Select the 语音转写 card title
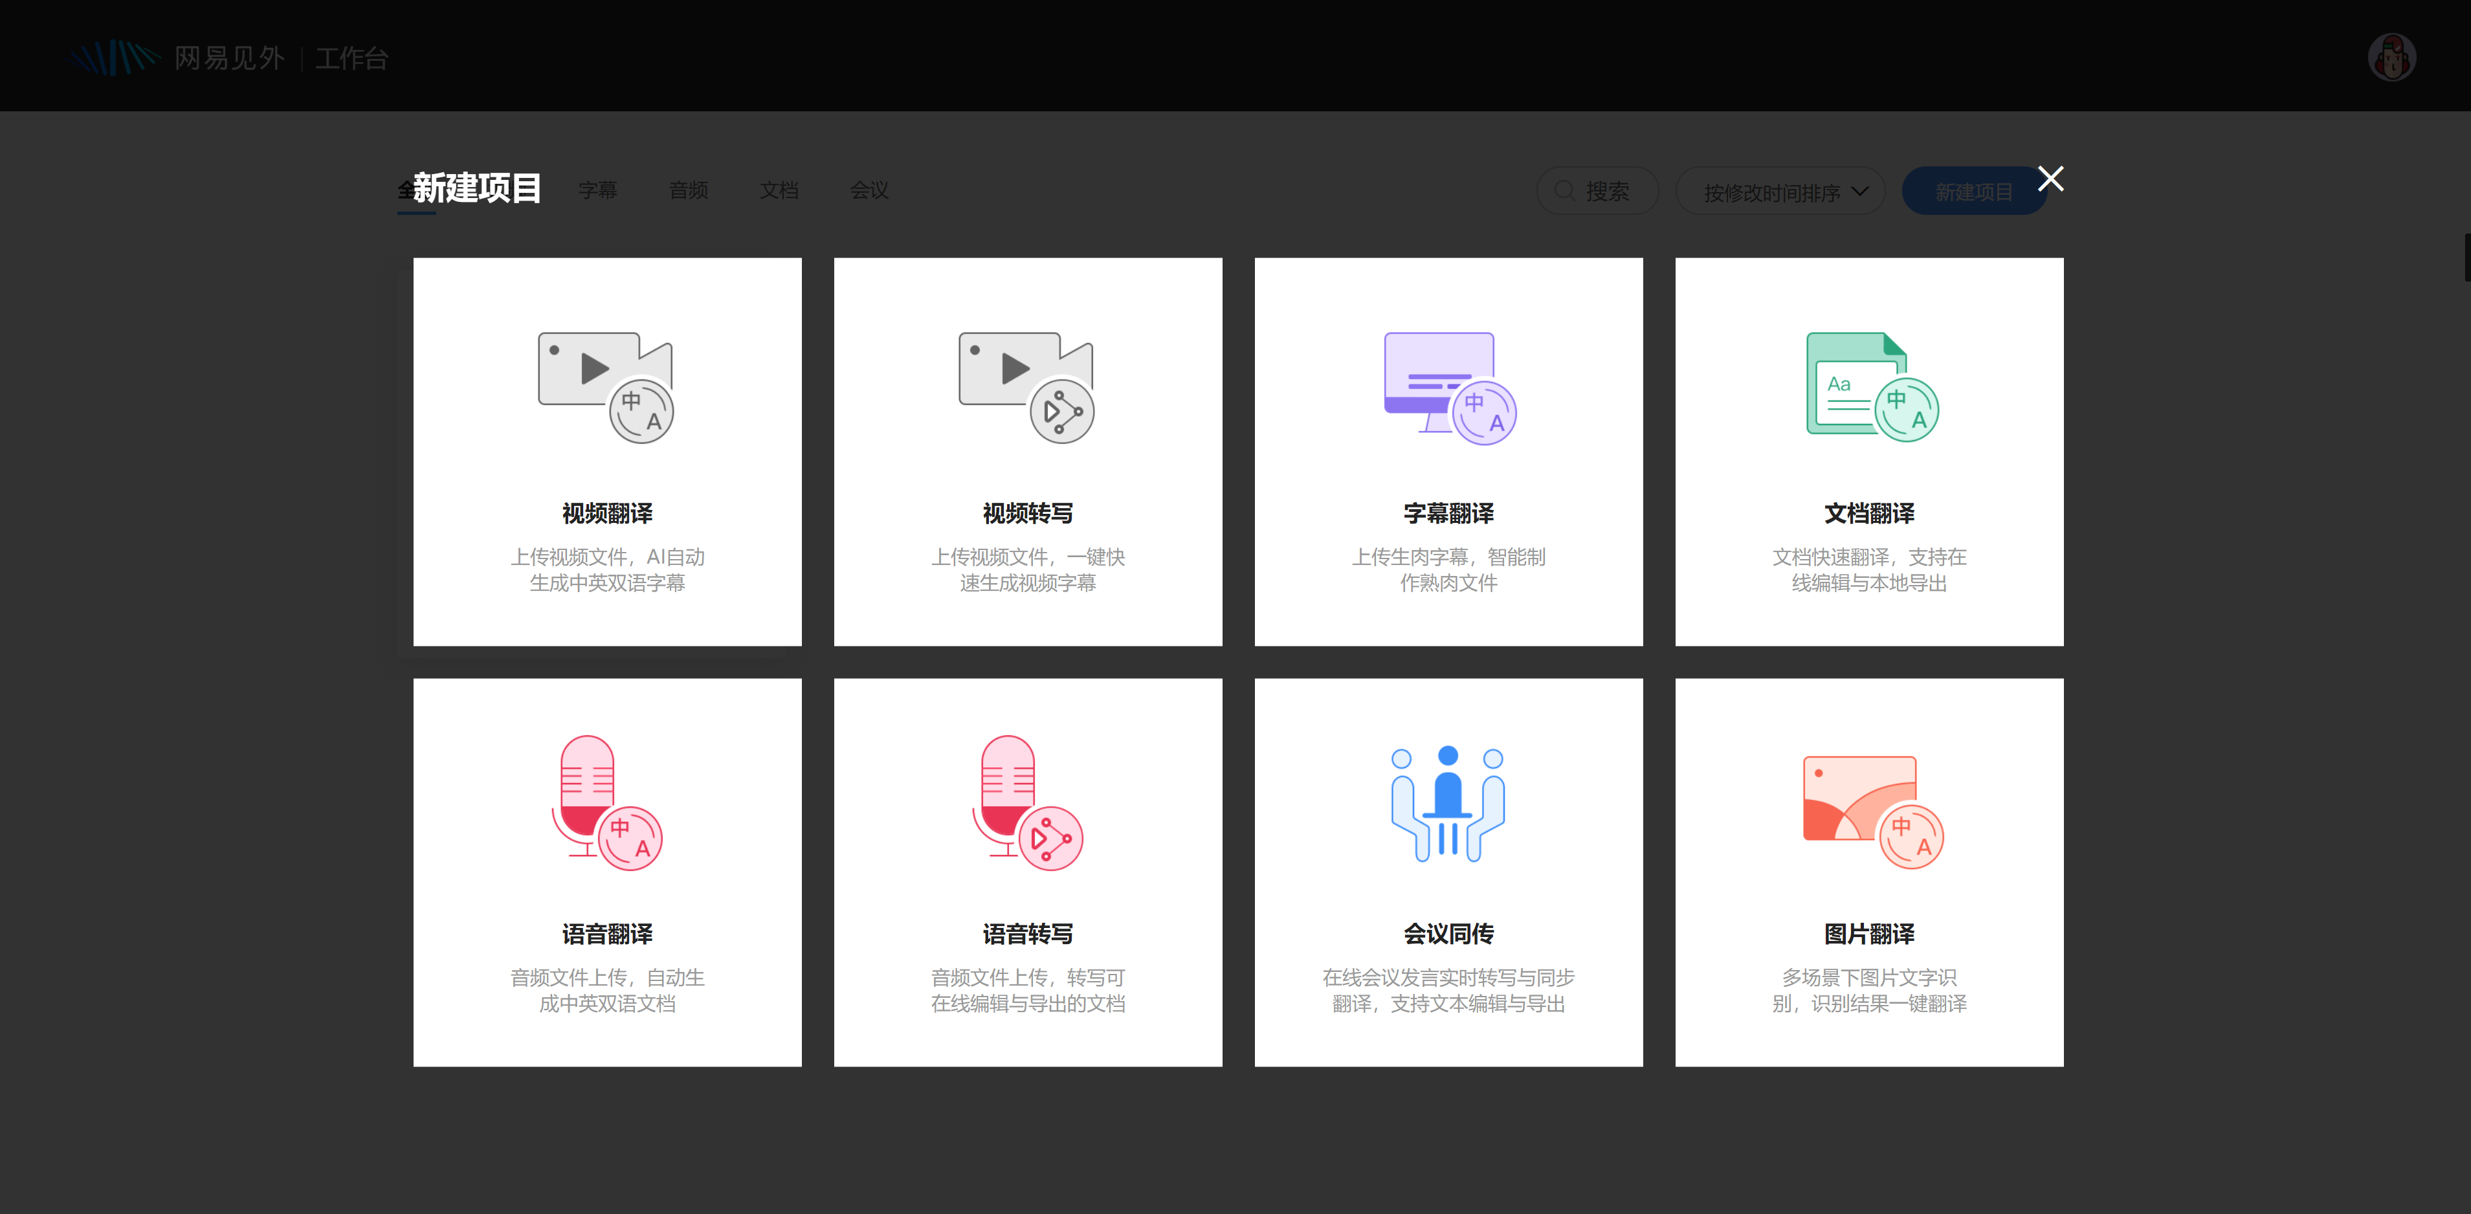Screen dimensions: 2471x1214 1027,933
